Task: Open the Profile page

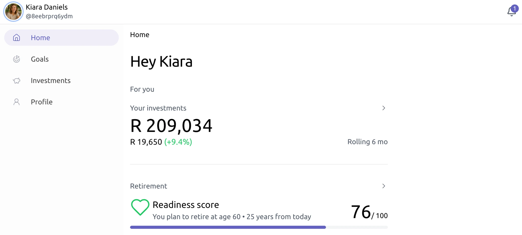Action: coord(41,102)
